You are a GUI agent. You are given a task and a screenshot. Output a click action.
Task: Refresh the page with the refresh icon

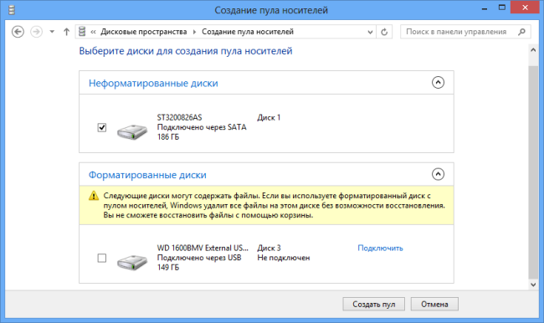click(384, 32)
